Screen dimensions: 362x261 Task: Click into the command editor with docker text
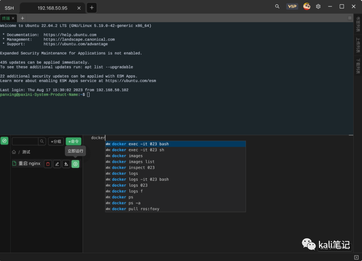pyautogui.click(x=98, y=138)
